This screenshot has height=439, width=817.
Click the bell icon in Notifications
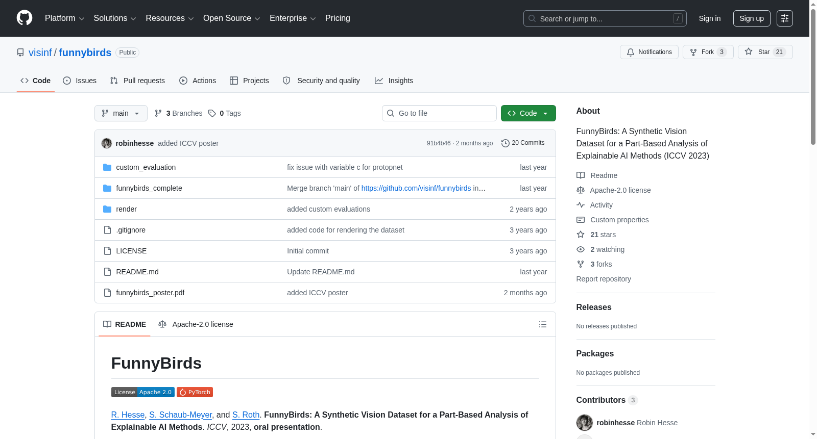click(631, 52)
